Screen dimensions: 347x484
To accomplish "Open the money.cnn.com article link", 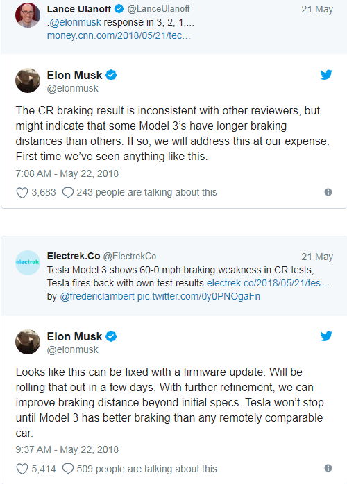I will click(x=119, y=36).
